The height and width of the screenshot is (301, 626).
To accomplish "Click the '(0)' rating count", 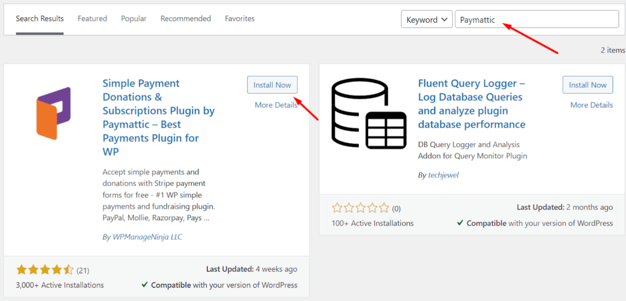I will tap(396, 209).
